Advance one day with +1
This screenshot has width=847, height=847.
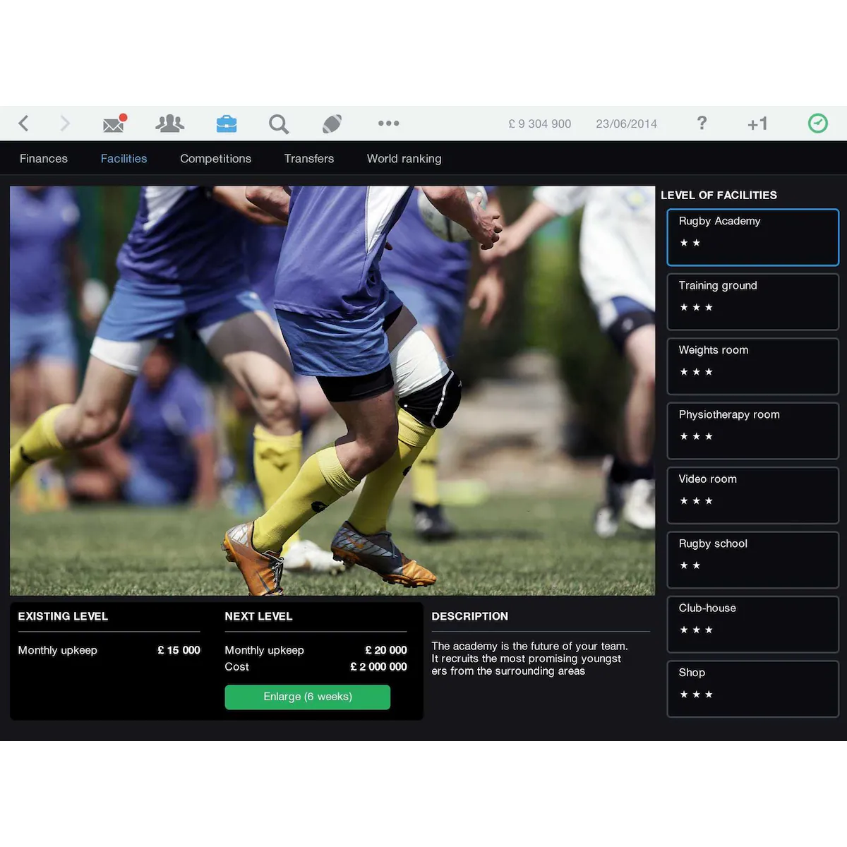pos(757,124)
